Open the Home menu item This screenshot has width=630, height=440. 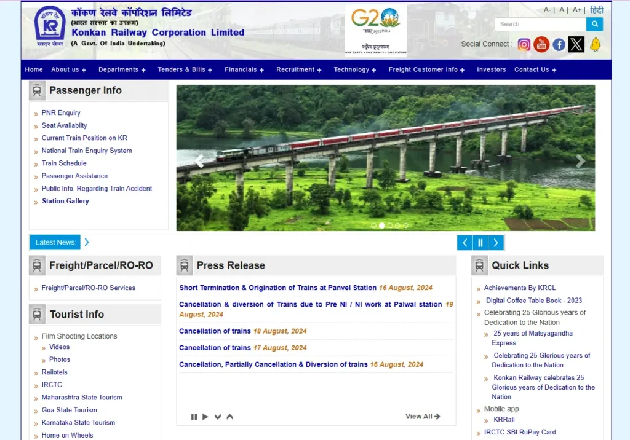point(34,70)
